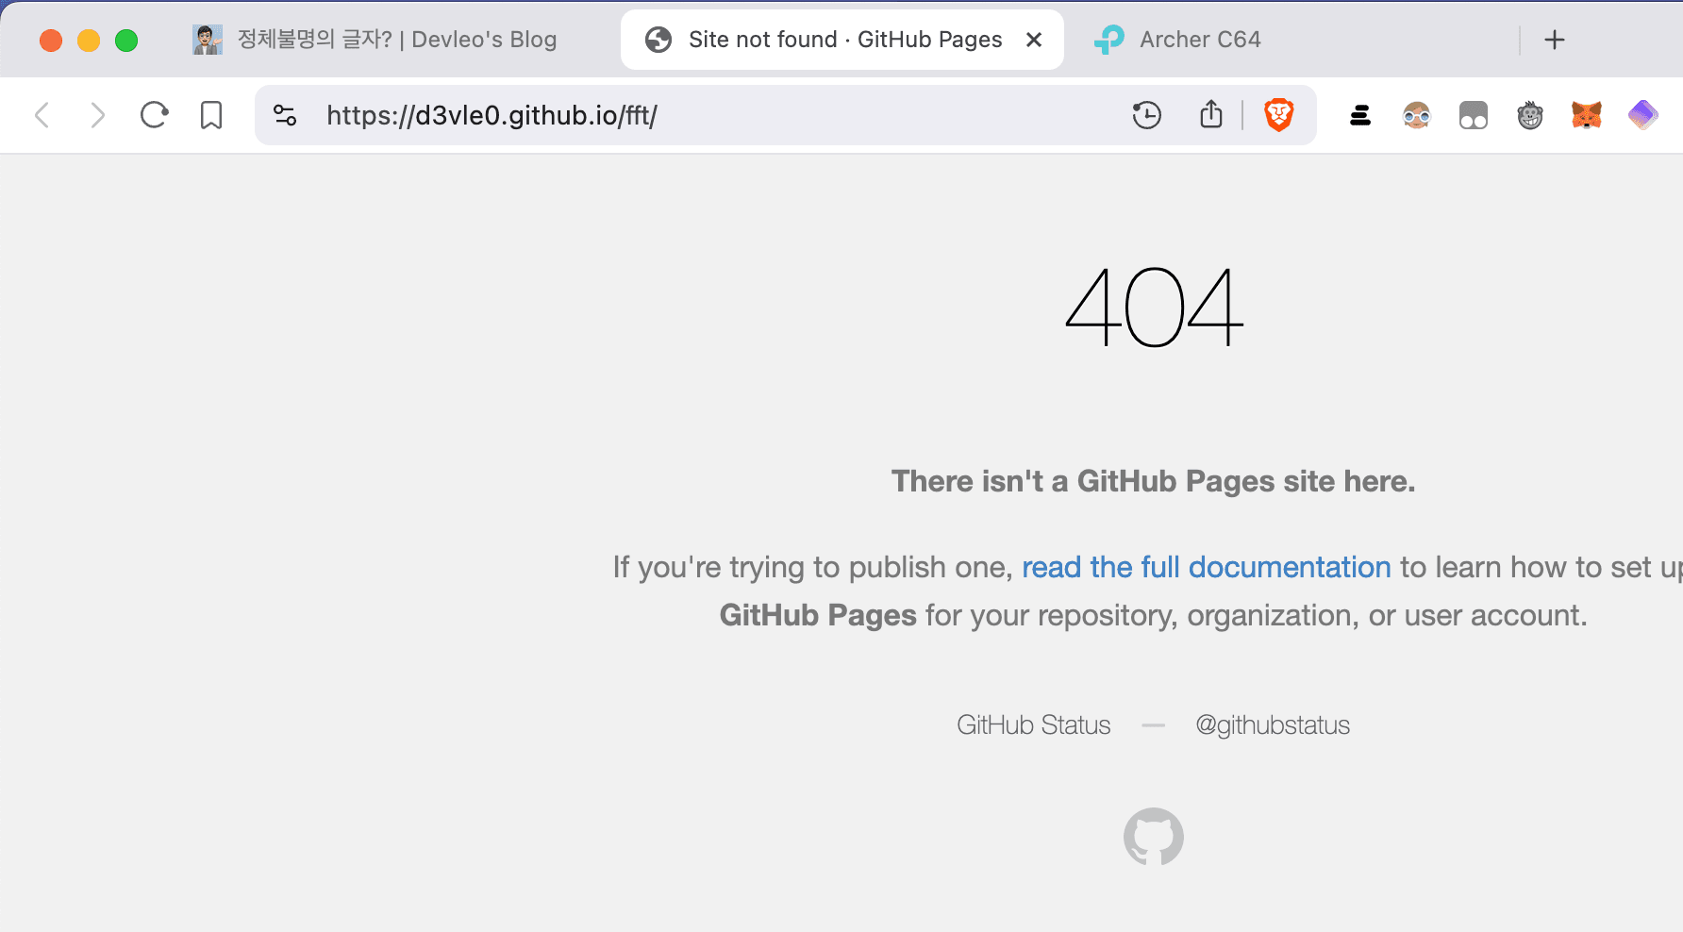Open the MetaMask fox extension
The width and height of the screenshot is (1683, 932).
(x=1587, y=115)
